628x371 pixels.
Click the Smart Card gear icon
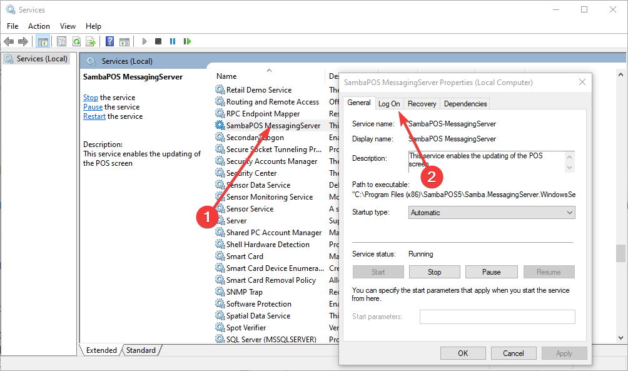(220, 256)
